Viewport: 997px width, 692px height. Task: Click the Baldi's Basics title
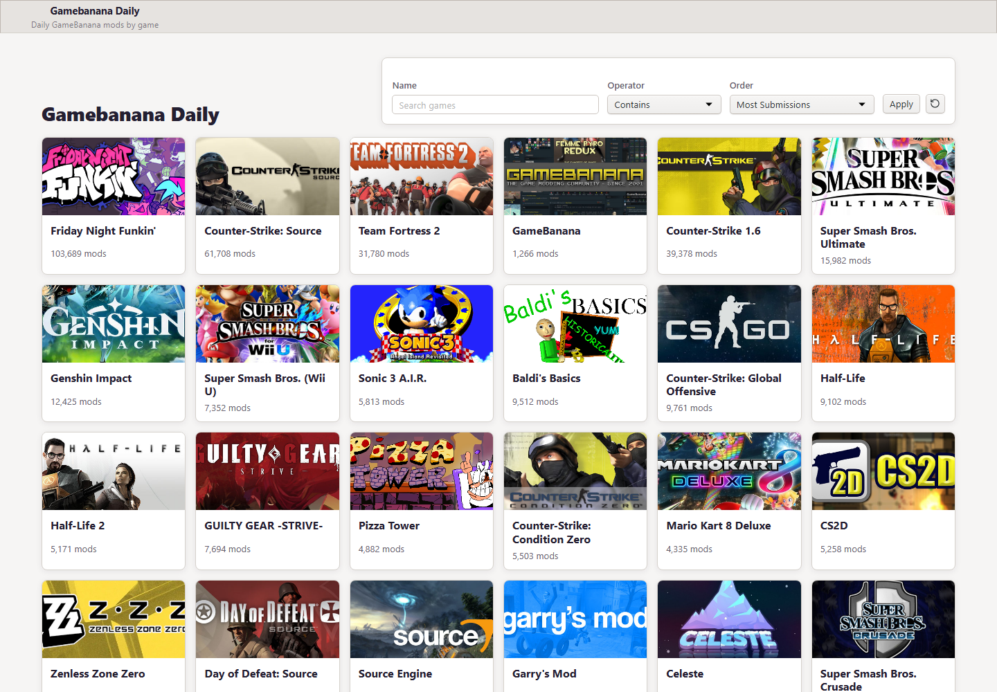point(546,379)
